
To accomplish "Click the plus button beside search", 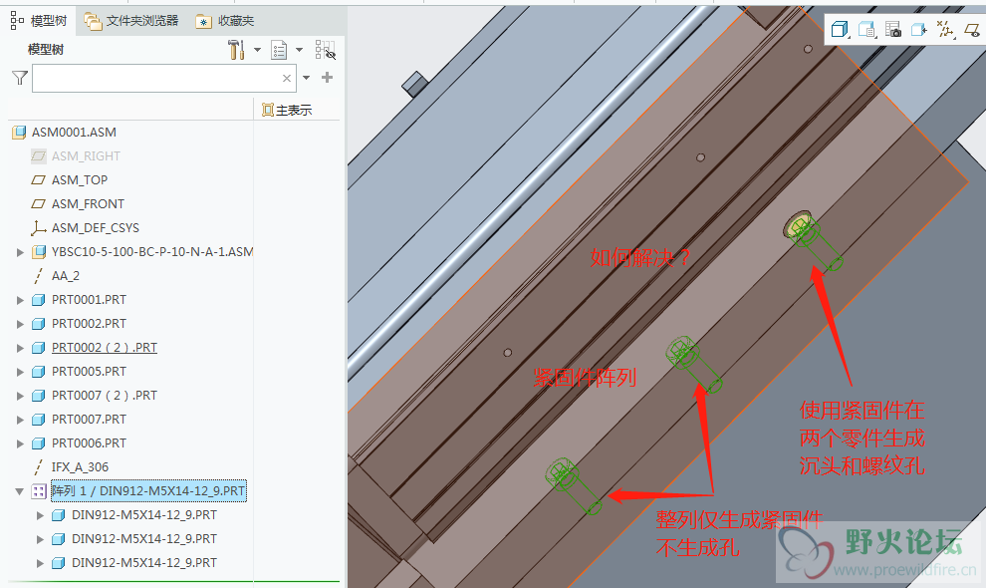I will (x=327, y=78).
